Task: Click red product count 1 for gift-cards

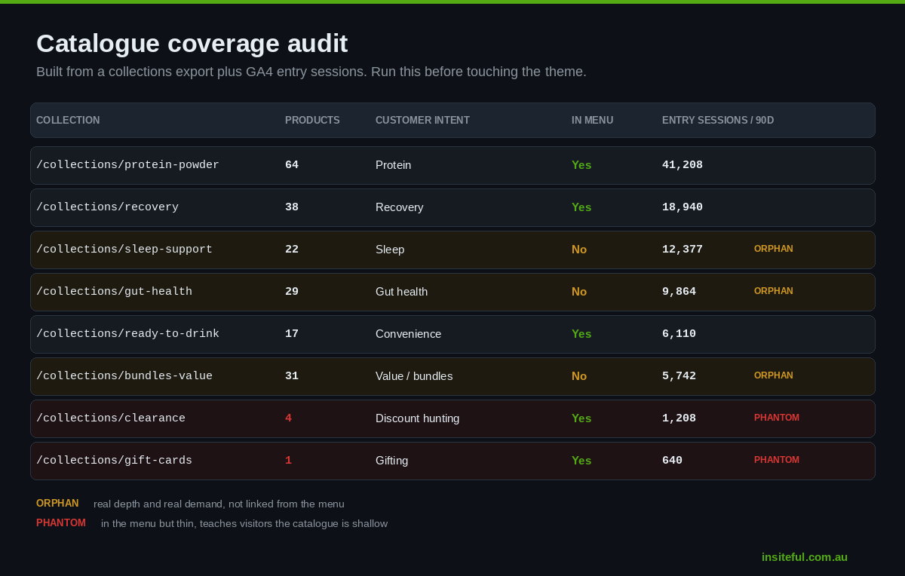Action: pos(288,461)
